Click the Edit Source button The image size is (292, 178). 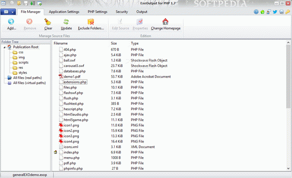point(121,24)
